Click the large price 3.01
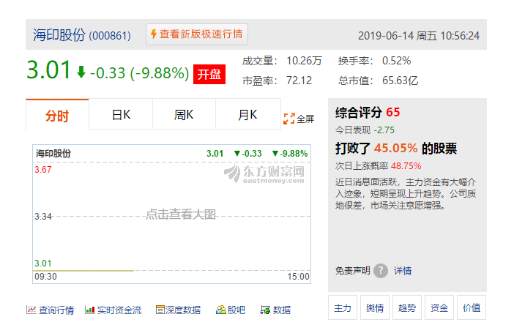 tap(48, 70)
